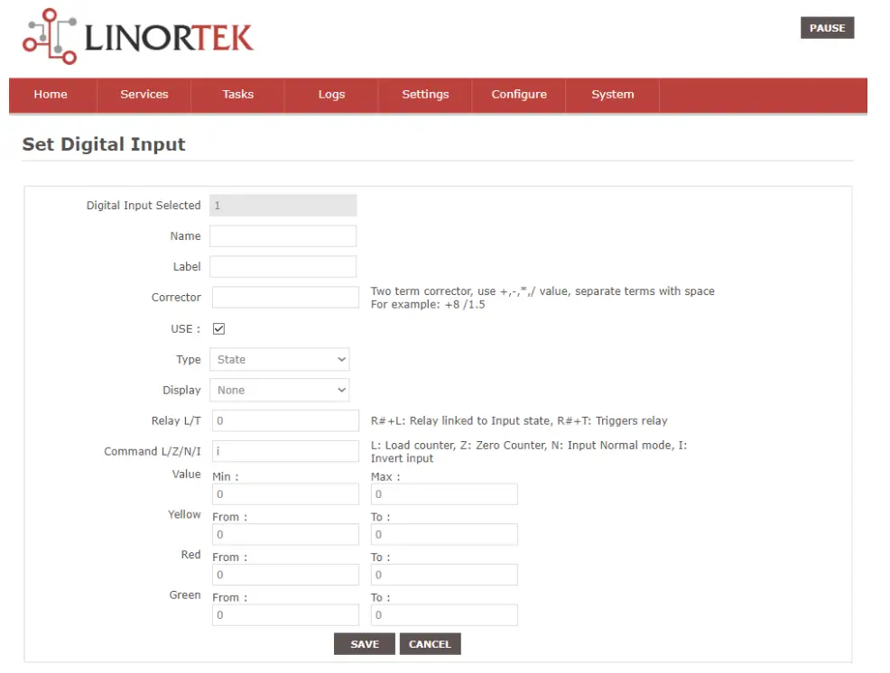
Task: Click the Label input field
Action: click(x=283, y=266)
